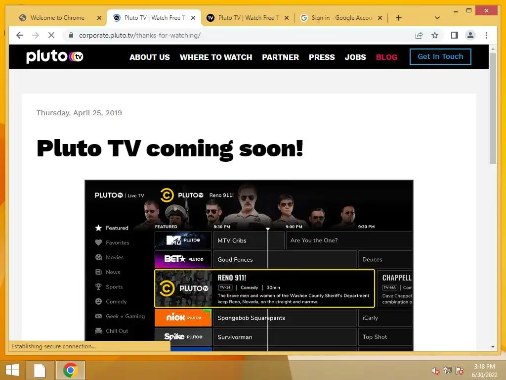Click the Pluto TV logo

click(x=54, y=56)
